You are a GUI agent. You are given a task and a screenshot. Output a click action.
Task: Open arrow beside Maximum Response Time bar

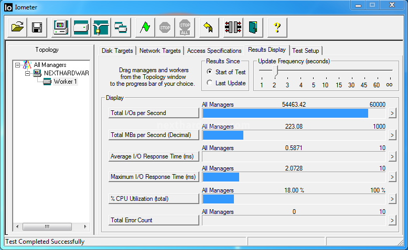[392, 177]
